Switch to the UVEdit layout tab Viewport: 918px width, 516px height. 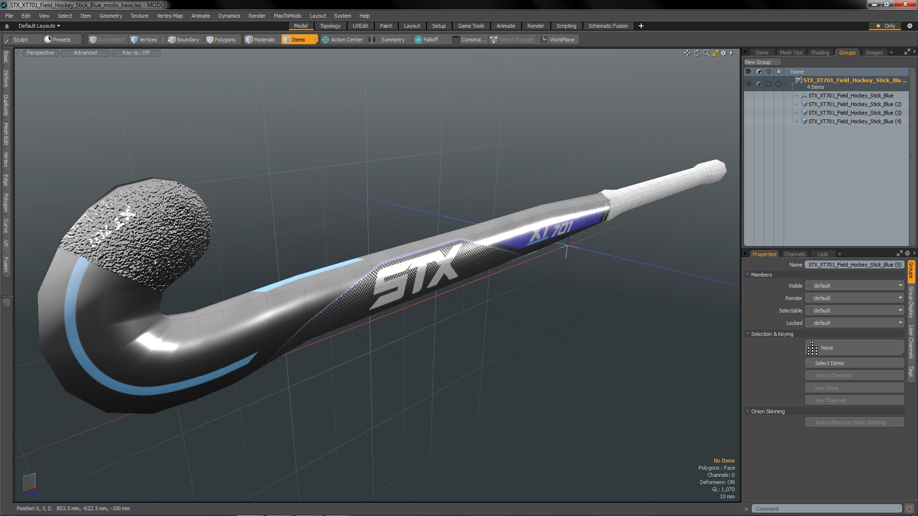(360, 26)
